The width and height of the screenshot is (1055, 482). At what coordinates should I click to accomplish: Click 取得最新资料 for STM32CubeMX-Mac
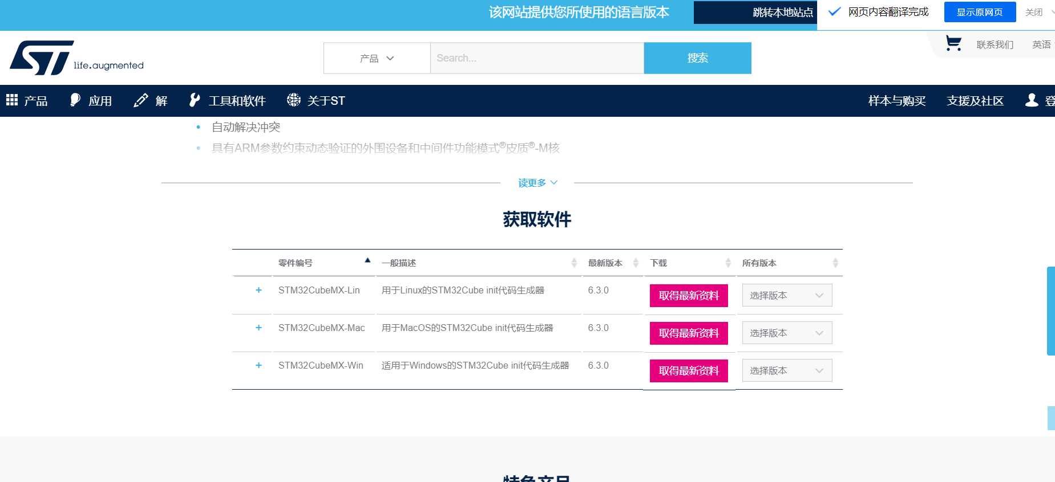[689, 333]
